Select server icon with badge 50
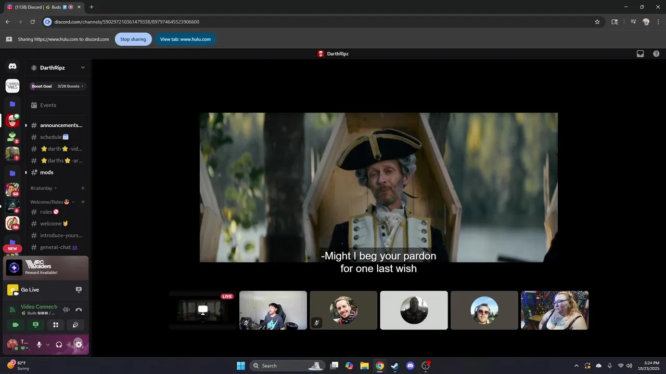This screenshot has height=374, width=666. click(x=12, y=190)
